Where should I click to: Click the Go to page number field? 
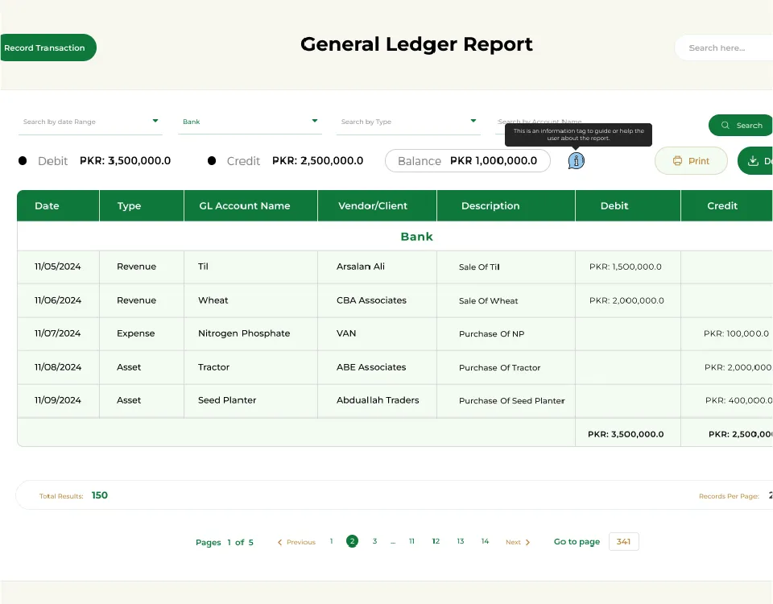point(623,541)
